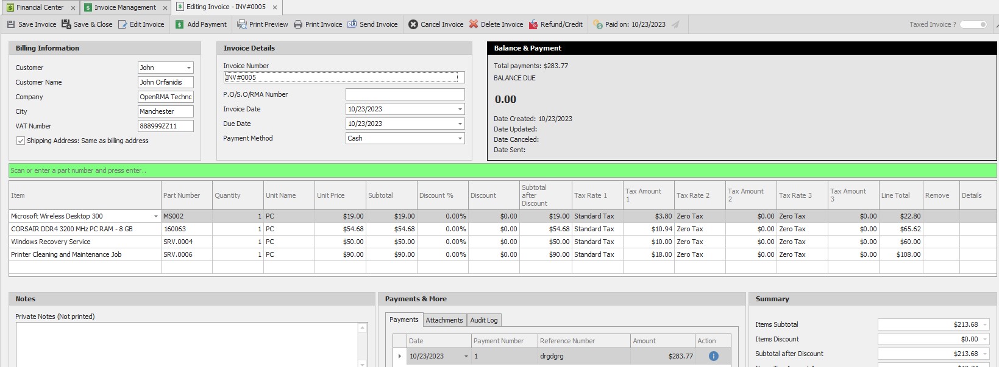999x367 pixels.
Task: Click the Add Payment green icon
Action: tap(179, 24)
